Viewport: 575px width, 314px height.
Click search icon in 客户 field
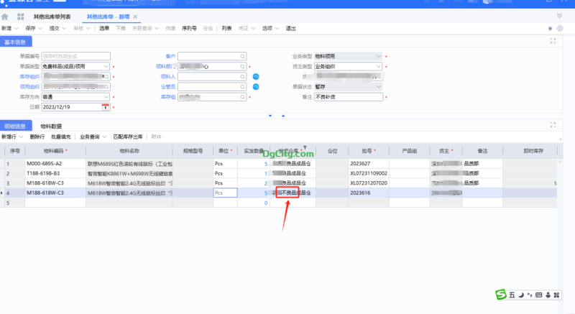tap(242, 57)
